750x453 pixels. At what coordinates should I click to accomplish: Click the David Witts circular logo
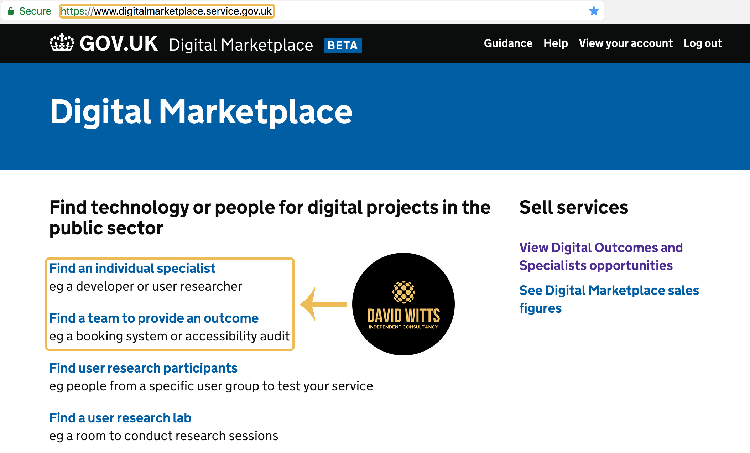point(403,304)
